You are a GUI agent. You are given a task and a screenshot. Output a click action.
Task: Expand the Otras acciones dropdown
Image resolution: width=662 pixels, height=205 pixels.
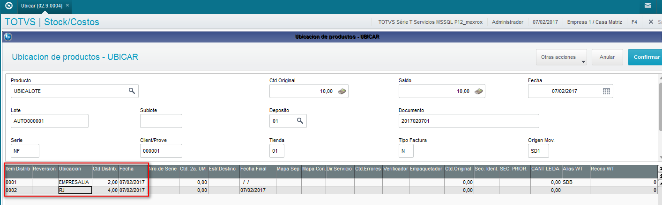(562, 57)
